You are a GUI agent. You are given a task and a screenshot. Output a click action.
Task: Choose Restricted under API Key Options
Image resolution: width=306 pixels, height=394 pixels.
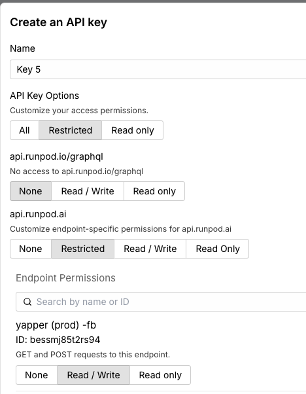pyautogui.click(x=70, y=130)
